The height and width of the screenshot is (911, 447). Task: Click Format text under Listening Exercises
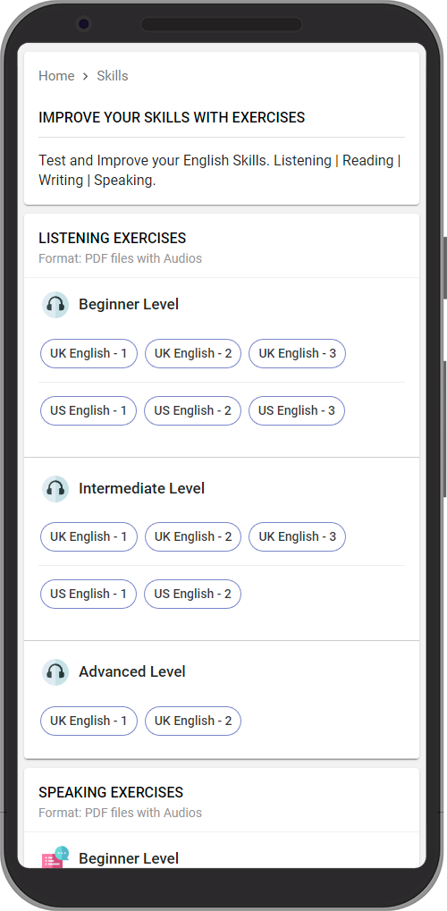[x=121, y=258]
